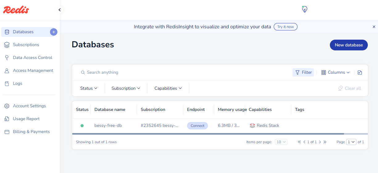378x173 pixels.
Task: Click Clear all filters
Action: tap(349, 88)
